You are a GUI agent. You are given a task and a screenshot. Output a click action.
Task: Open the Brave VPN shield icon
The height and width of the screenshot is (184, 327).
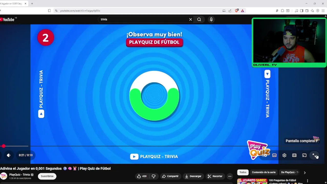coord(318,11)
